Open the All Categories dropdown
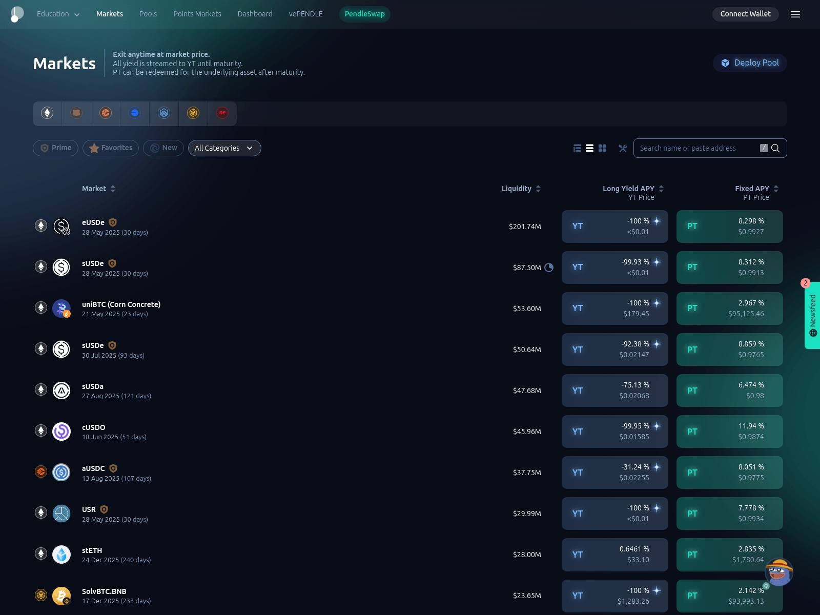Screen dimensions: 820x615 (x=224, y=148)
